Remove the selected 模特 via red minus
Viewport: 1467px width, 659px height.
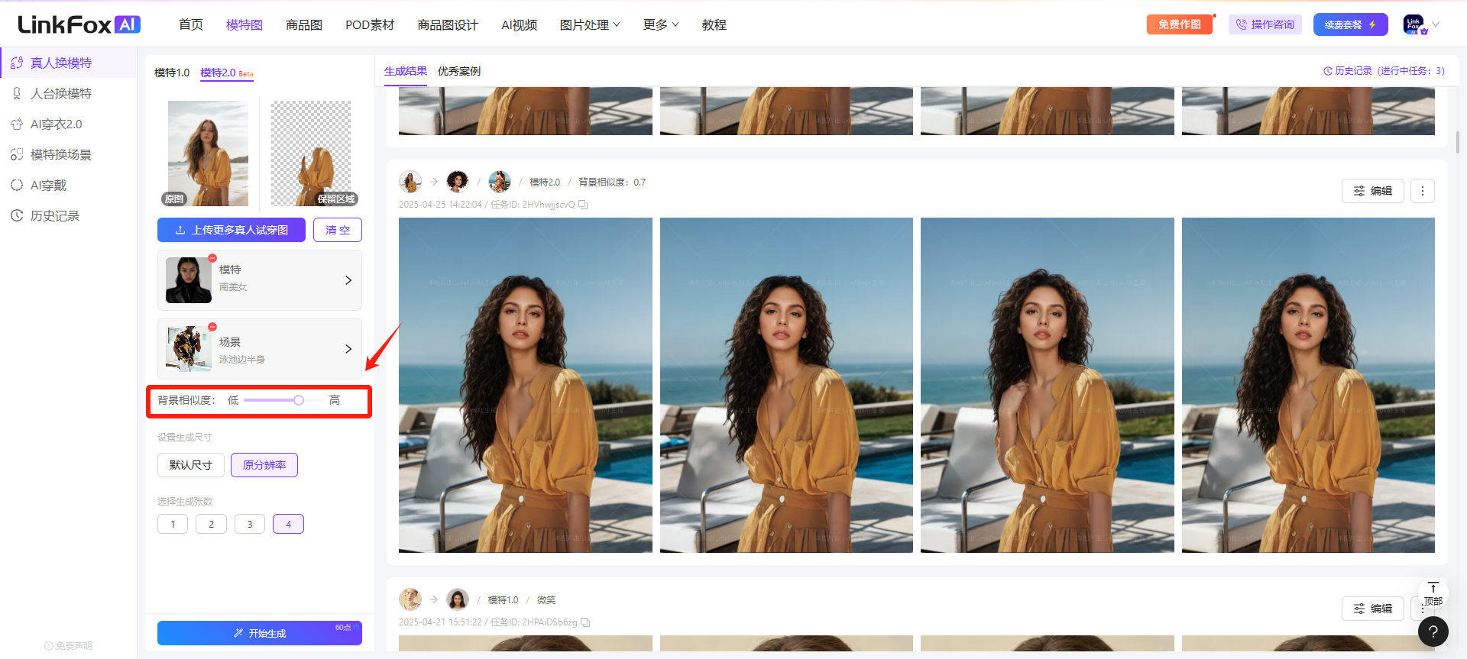pos(212,258)
